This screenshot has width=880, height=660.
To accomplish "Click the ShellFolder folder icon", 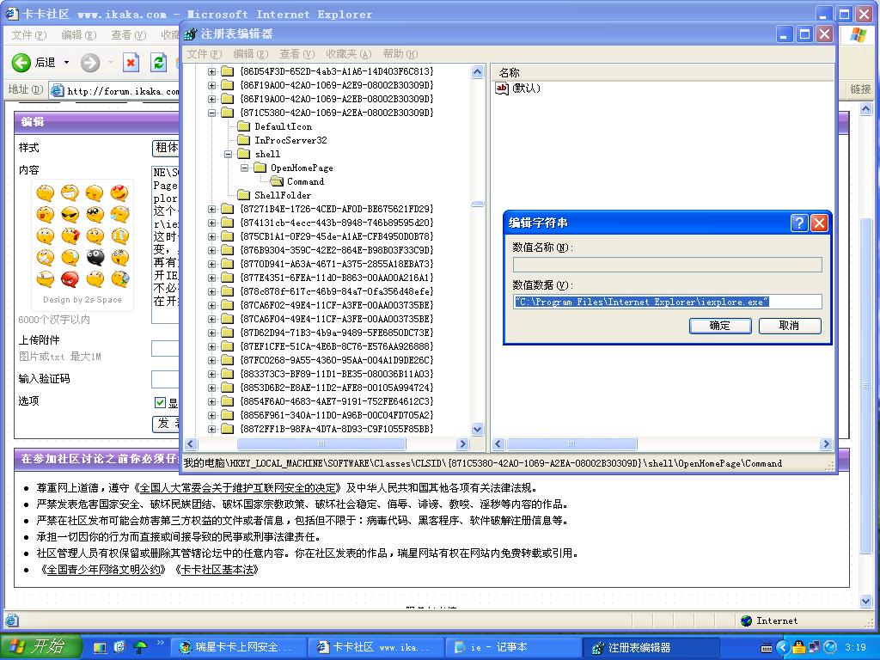I will pyautogui.click(x=243, y=195).
